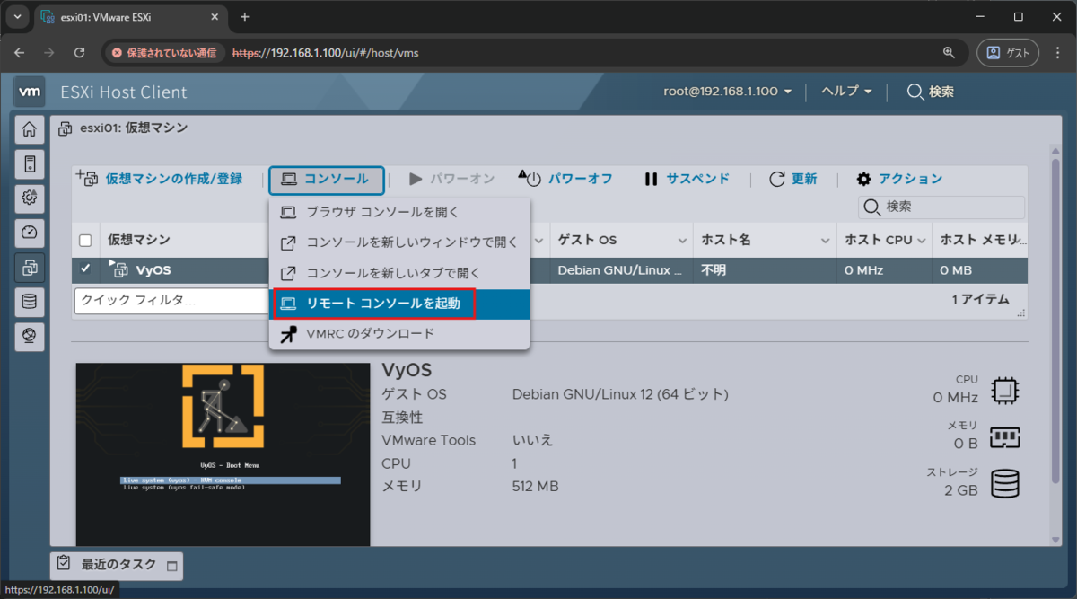Click the サスペンド button
The width and height of the screenshot is (1077, 599).
click(x=687, y=179)
